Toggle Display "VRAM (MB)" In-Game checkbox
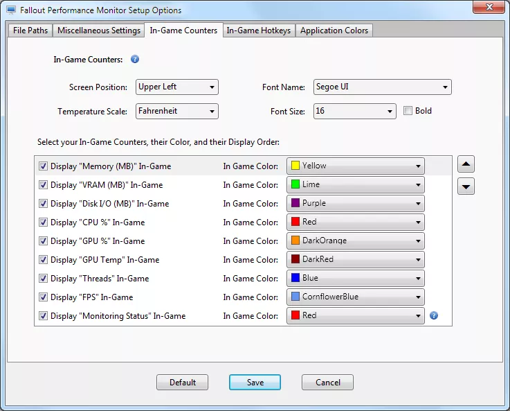 point(43,185)
